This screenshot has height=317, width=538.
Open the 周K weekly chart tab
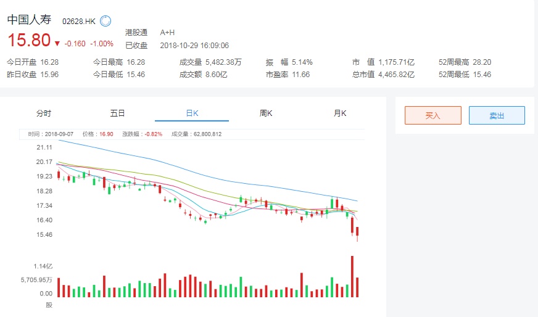coord(266,113)
